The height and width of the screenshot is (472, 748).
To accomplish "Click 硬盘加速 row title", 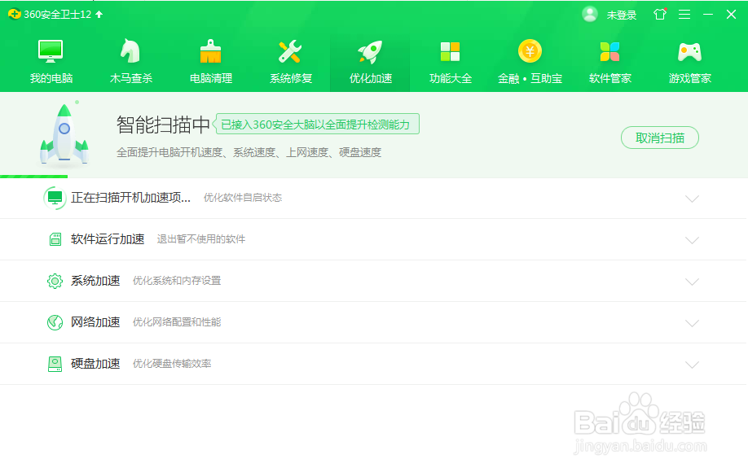I will tap(95, 364).
